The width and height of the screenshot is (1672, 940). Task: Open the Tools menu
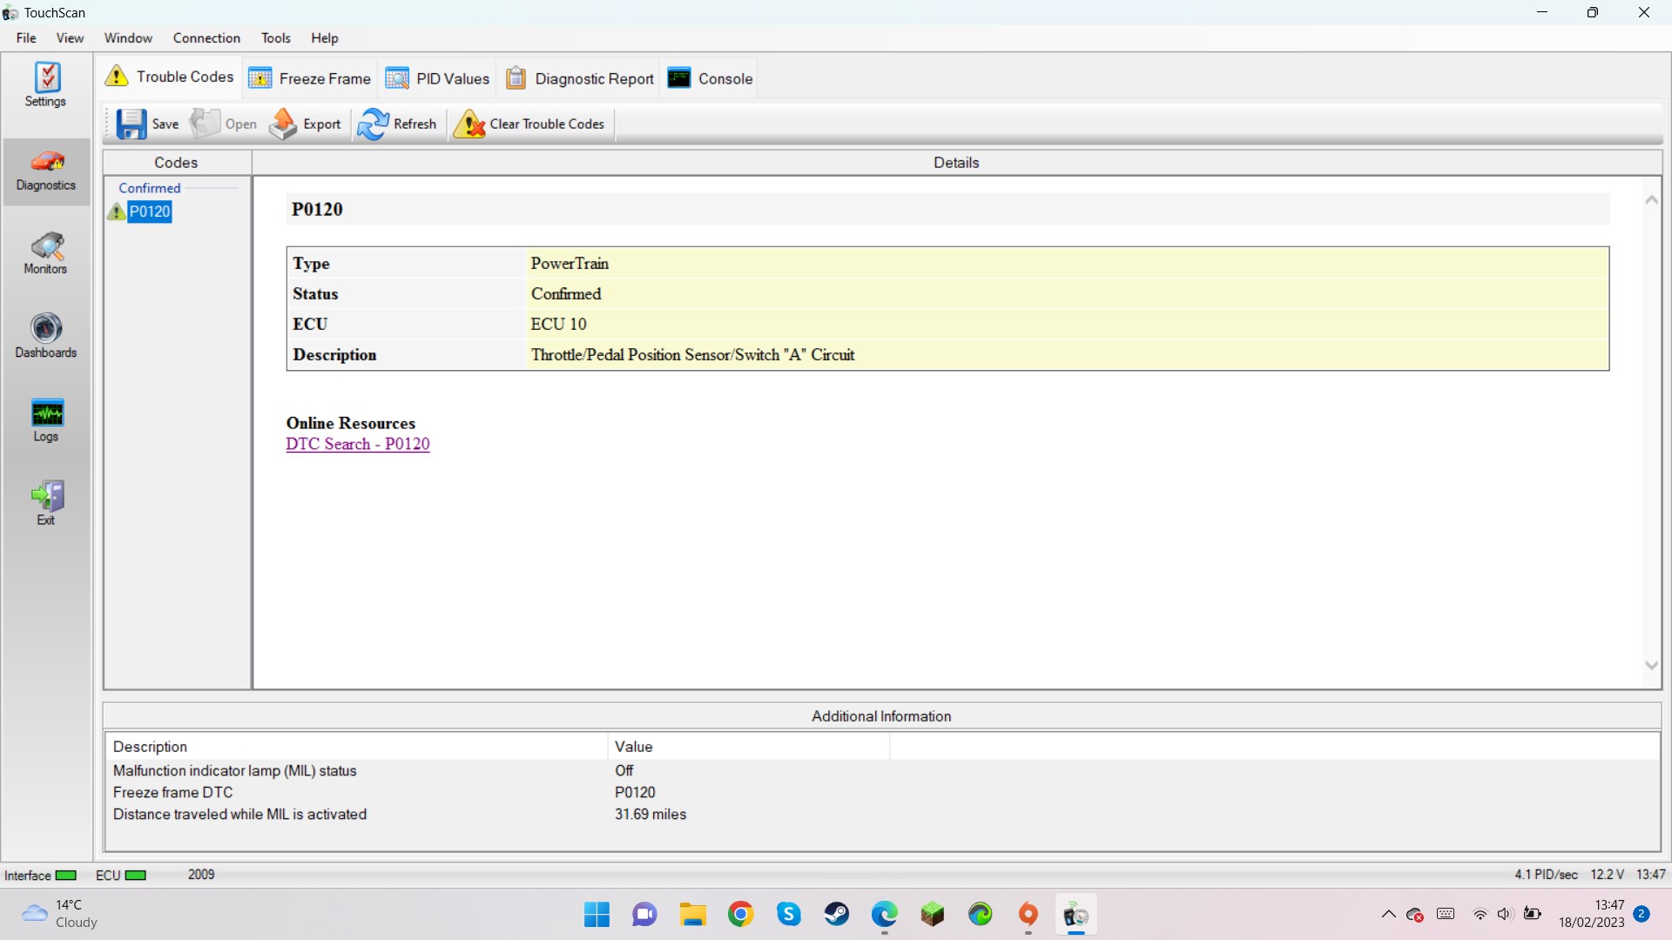[275, 38]
